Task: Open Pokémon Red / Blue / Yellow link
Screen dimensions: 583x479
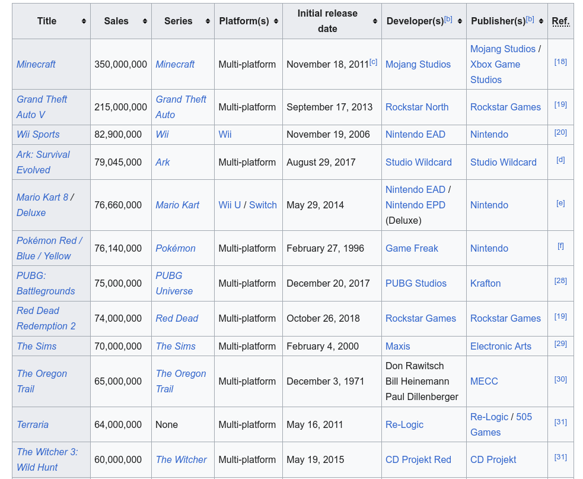Action: 49,248
